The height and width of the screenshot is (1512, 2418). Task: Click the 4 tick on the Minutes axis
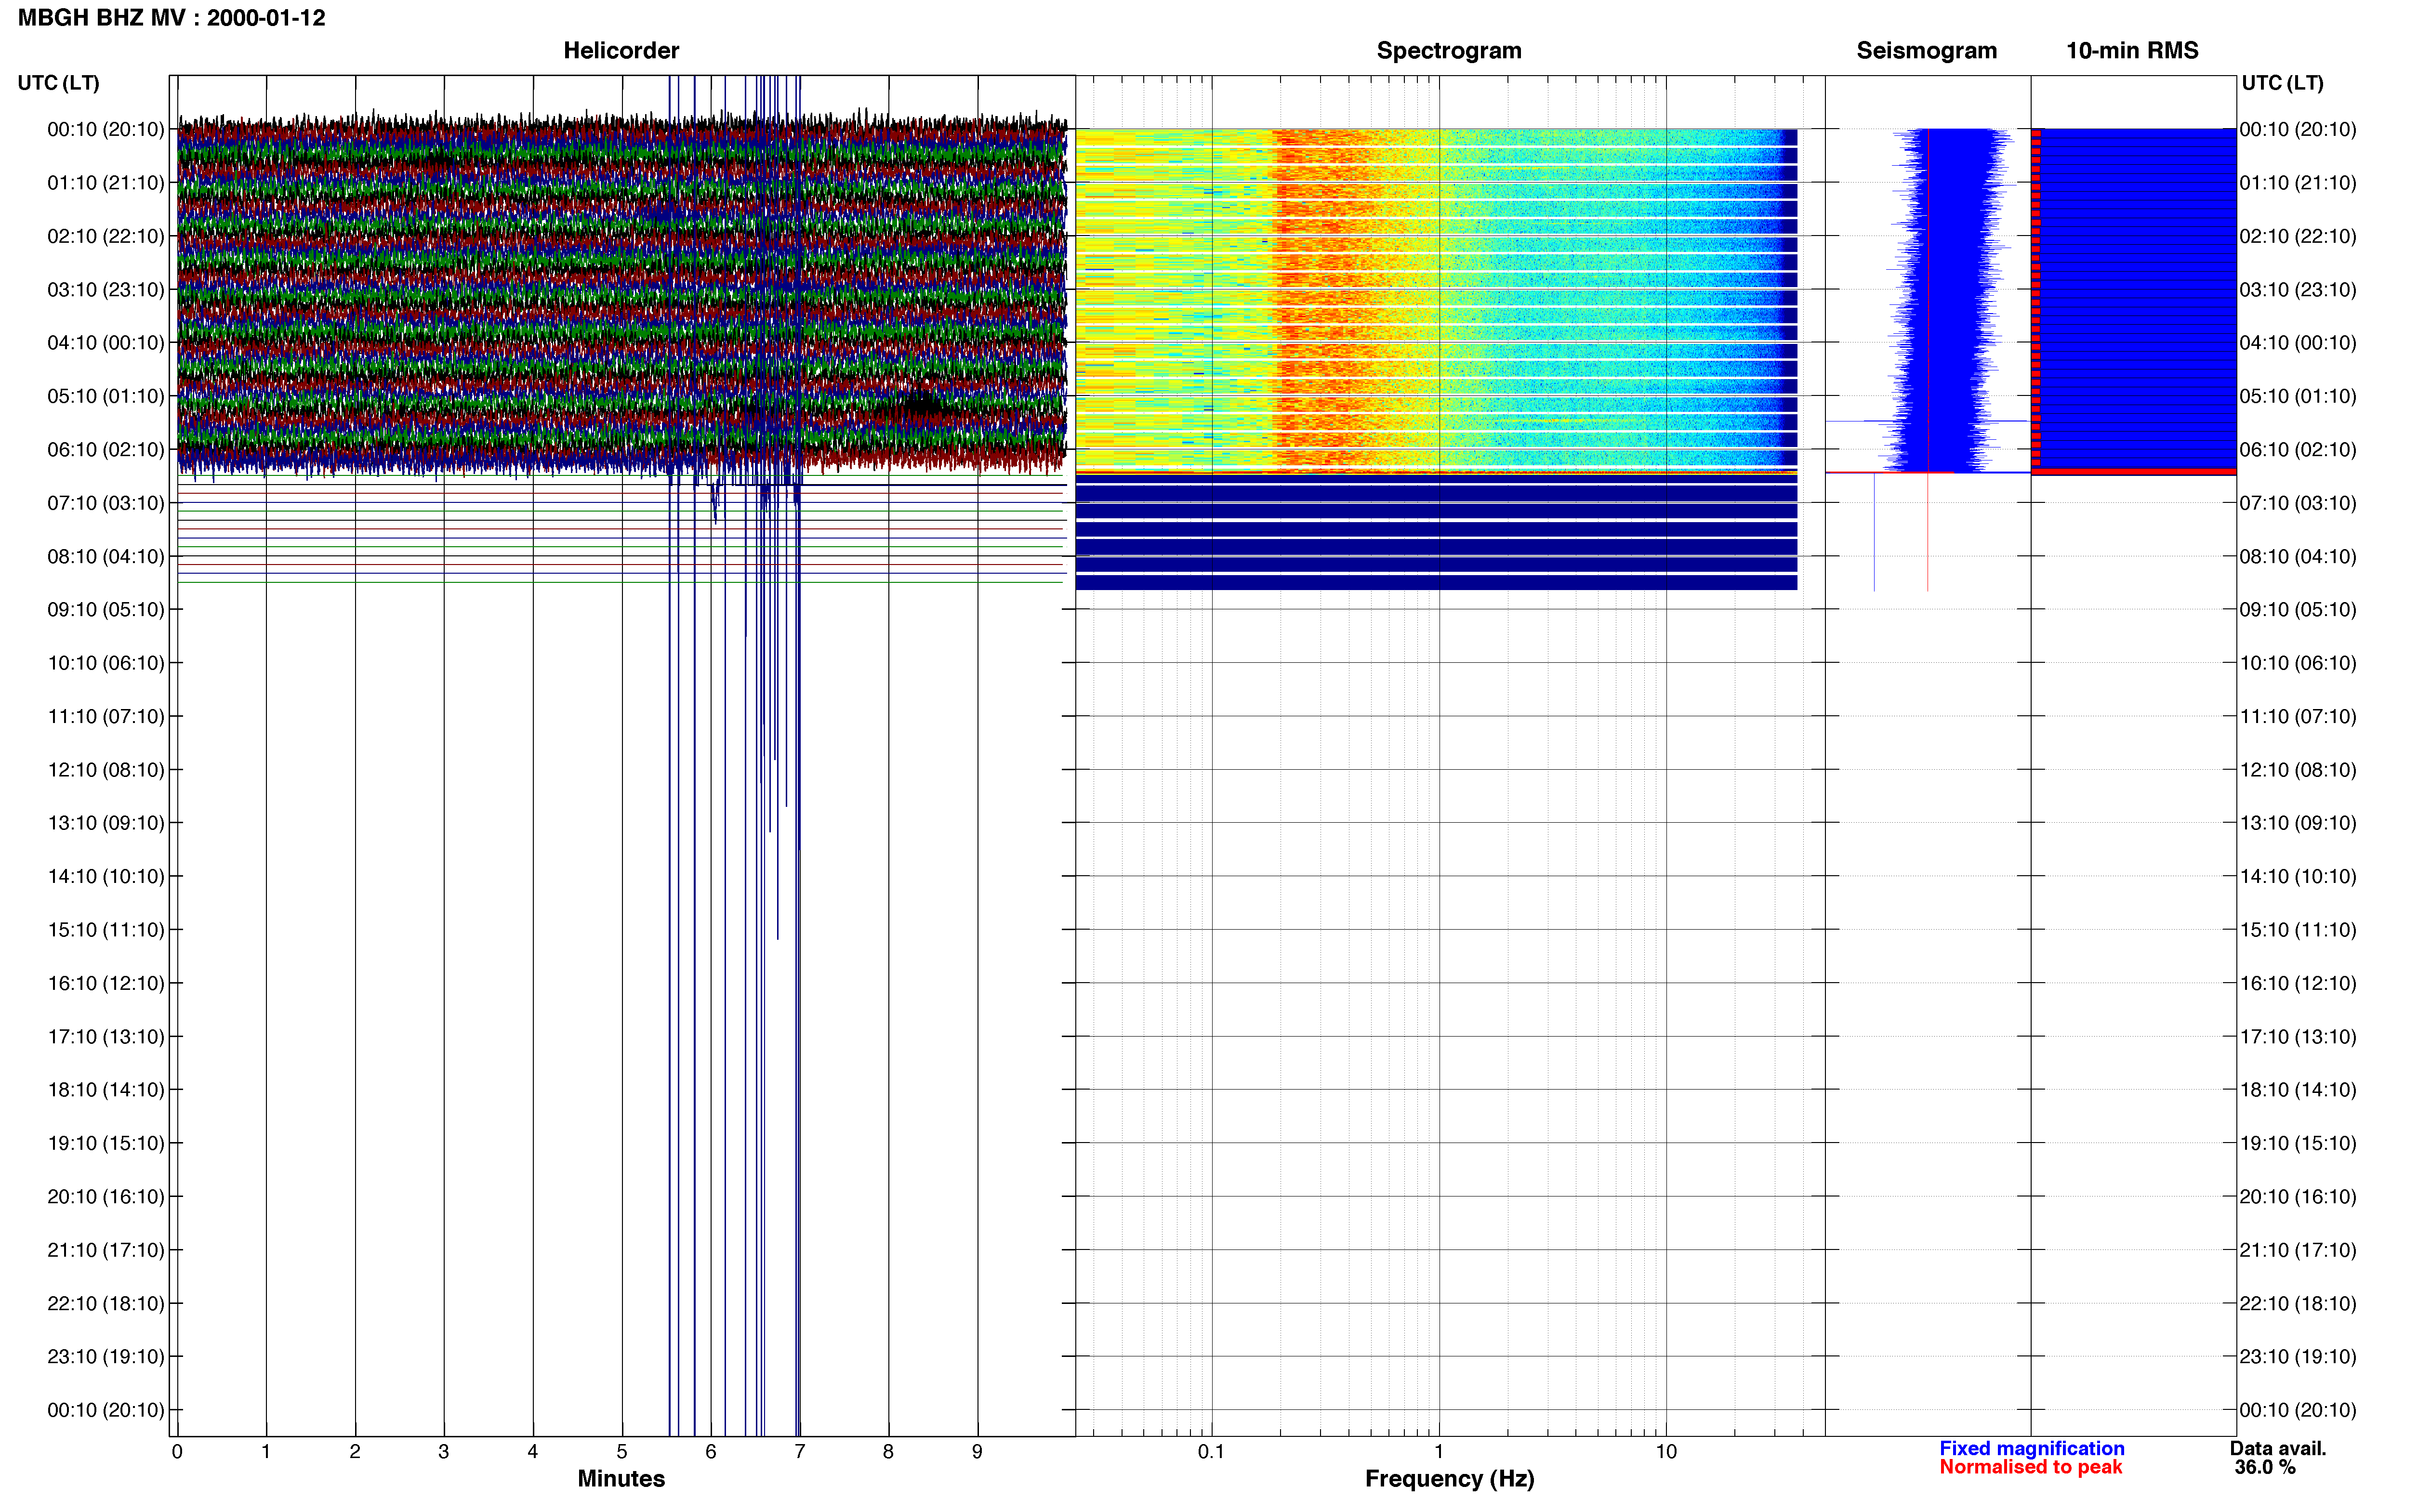pyautogui.click(x=533, y=1451)
